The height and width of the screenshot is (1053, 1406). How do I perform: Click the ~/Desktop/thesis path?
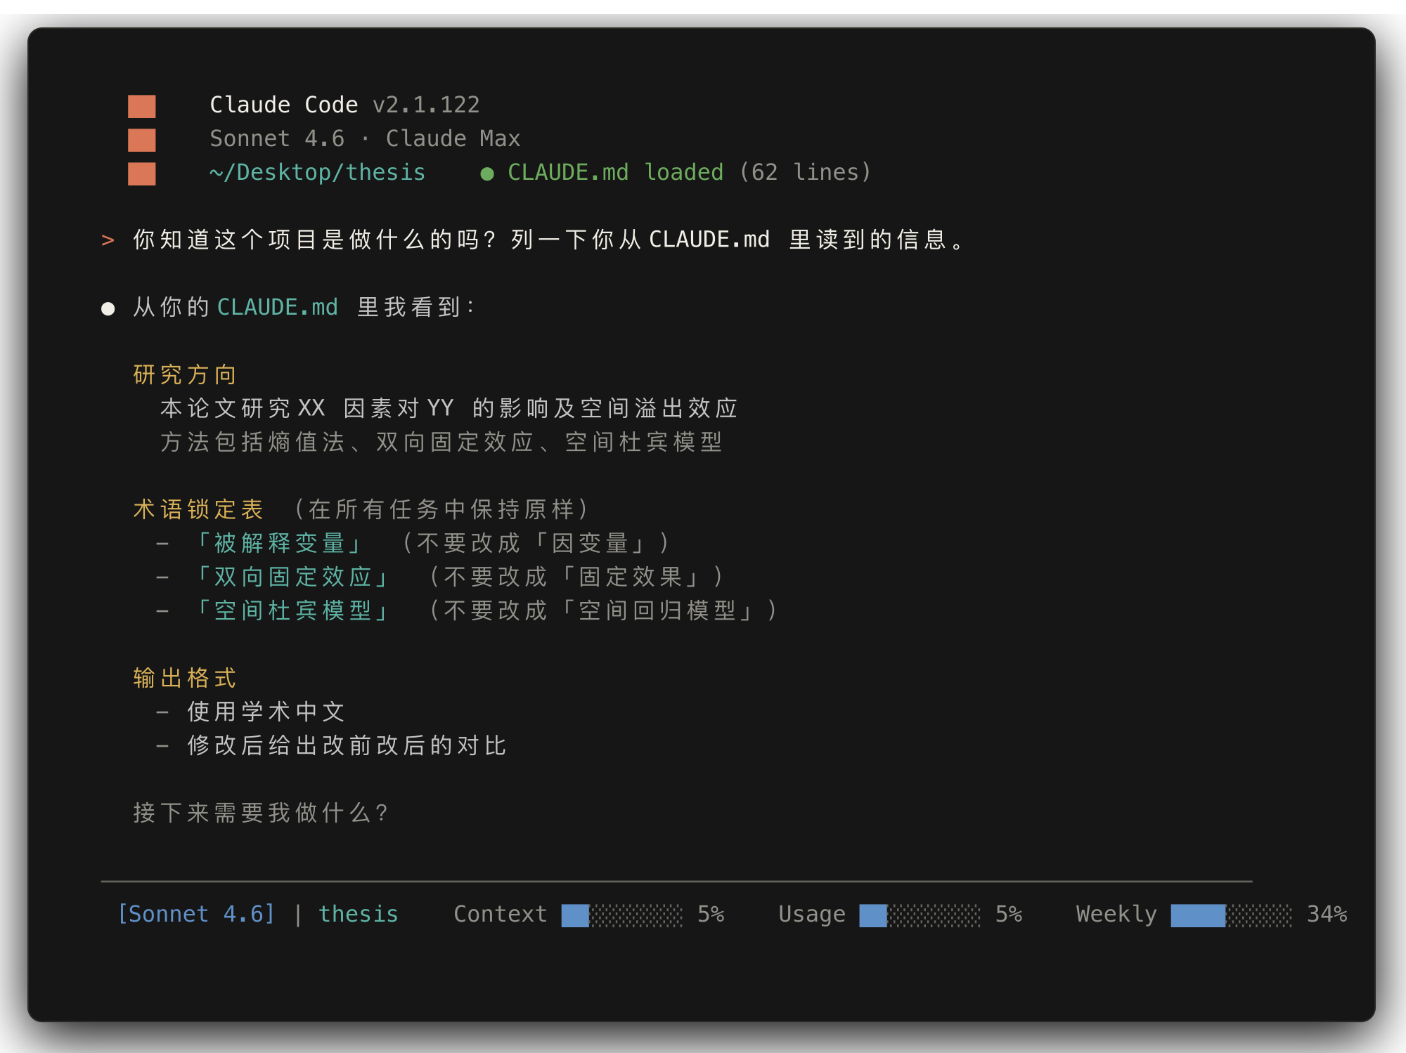(x=317, y=172)
